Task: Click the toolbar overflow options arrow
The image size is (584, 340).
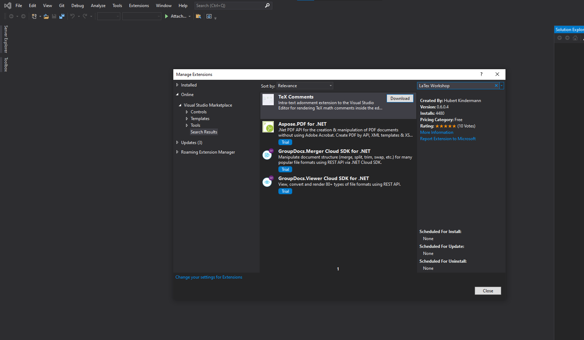Action: click(215, 18)
